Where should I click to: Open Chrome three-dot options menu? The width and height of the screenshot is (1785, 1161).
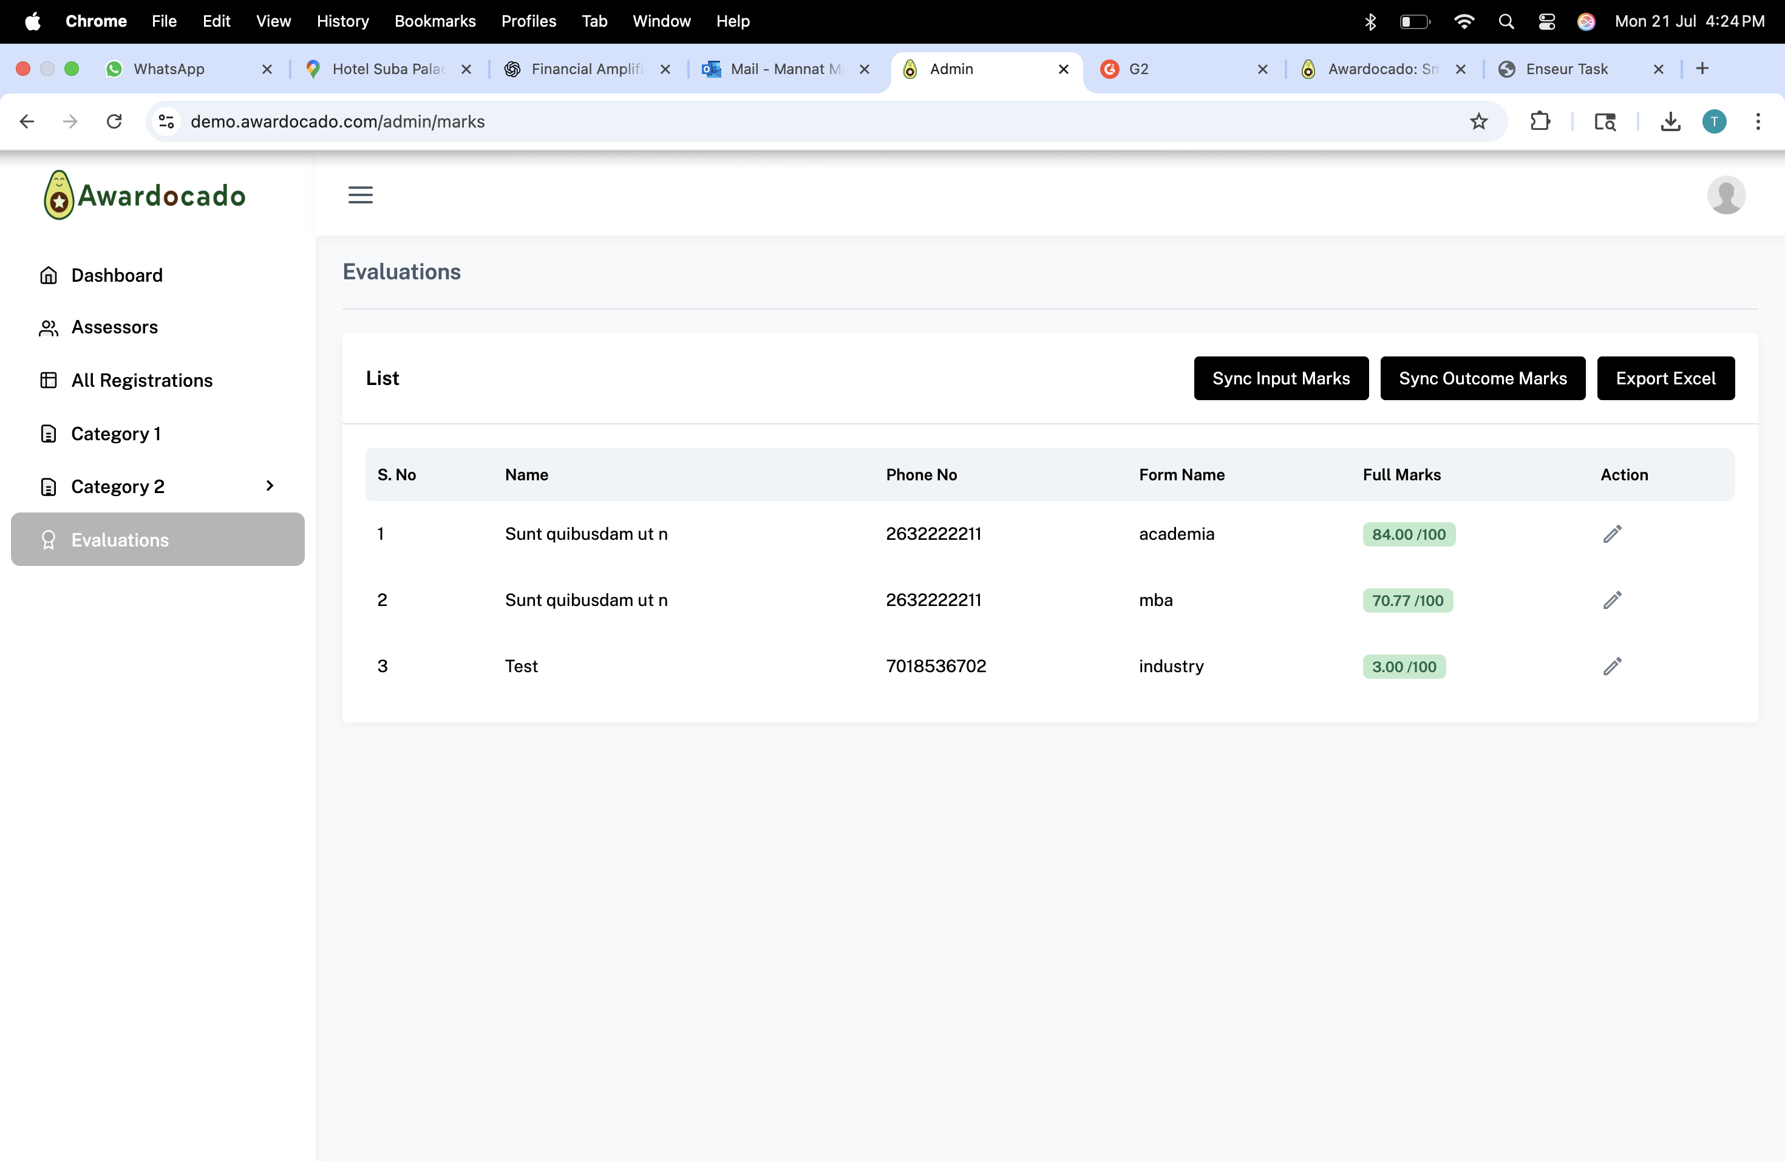pyautogui.click(x=1757, y=121)
